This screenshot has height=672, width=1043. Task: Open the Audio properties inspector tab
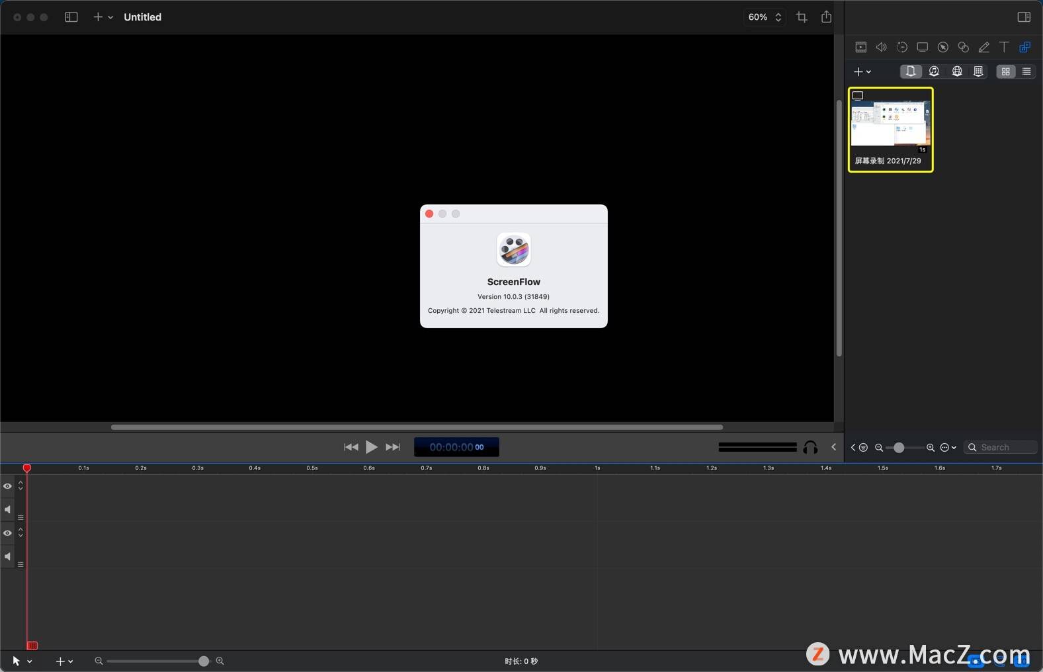tap(881, 47)
